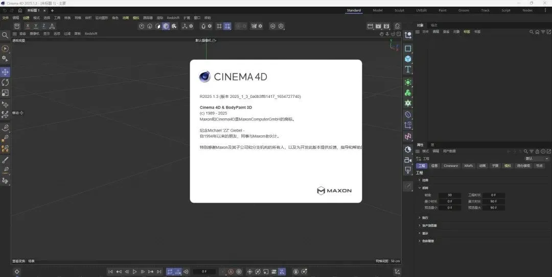Toggle the highlighted model mode cube icon
Viewport: 552px width, 277px height.
166,26
